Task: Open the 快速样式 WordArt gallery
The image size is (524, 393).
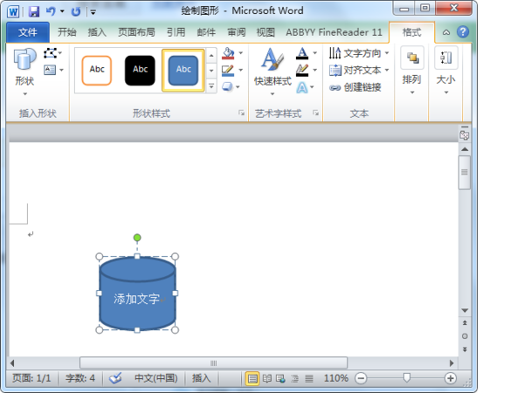Action: pyautogui.click(x=272, y=72)
